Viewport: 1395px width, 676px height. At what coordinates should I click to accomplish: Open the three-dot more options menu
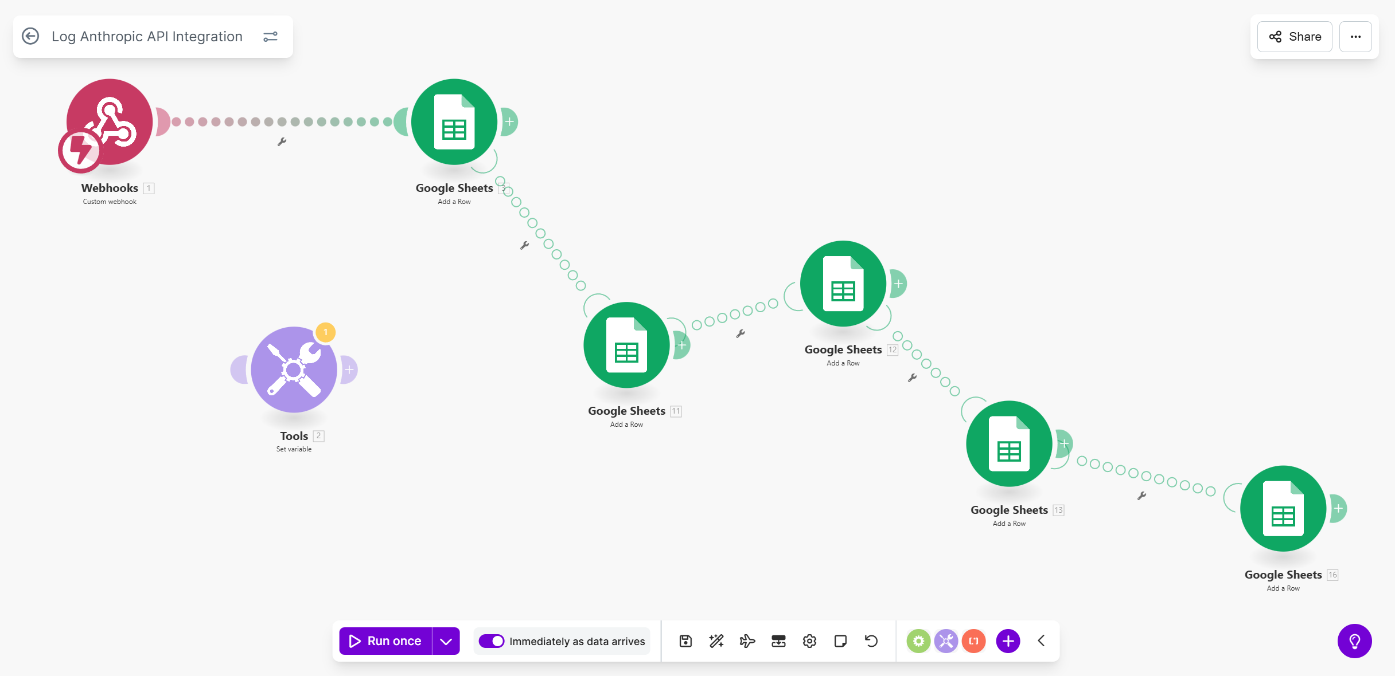click(x=1355, y=36)
